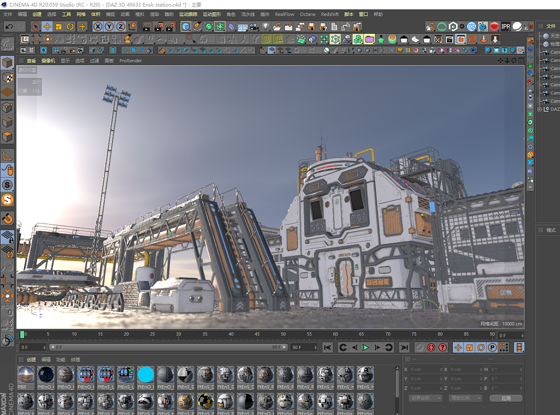Open the 文件 menu in the main menu bar
This screenshot has width=560, height=415.
pos(8,14)
